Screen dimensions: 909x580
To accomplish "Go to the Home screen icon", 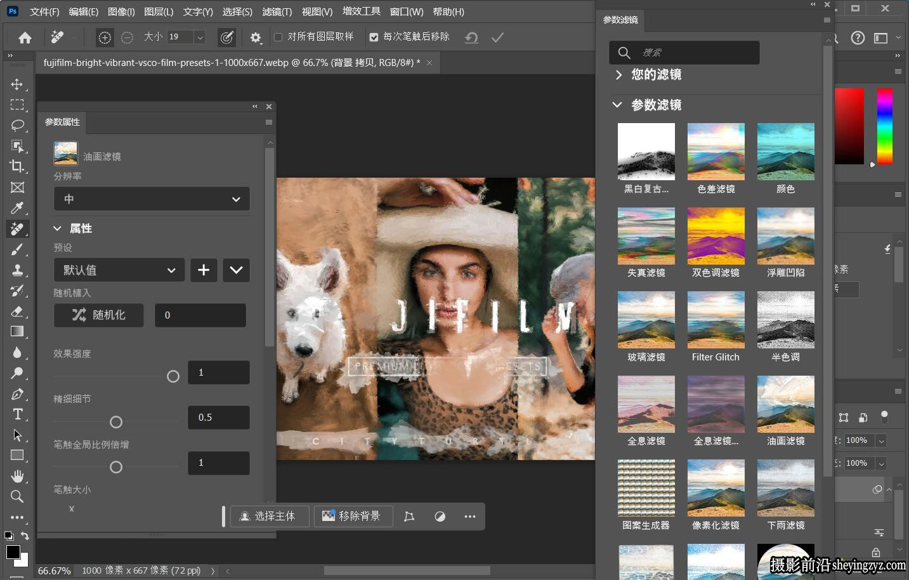I will [x=25, y=38].
